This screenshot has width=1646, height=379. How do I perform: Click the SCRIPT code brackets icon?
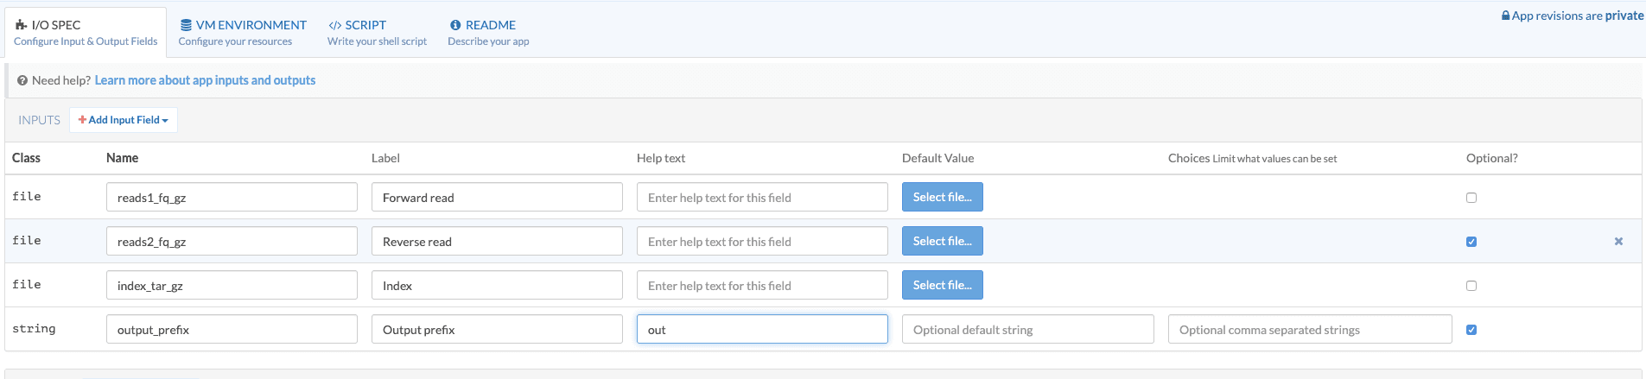click(335, 25)
